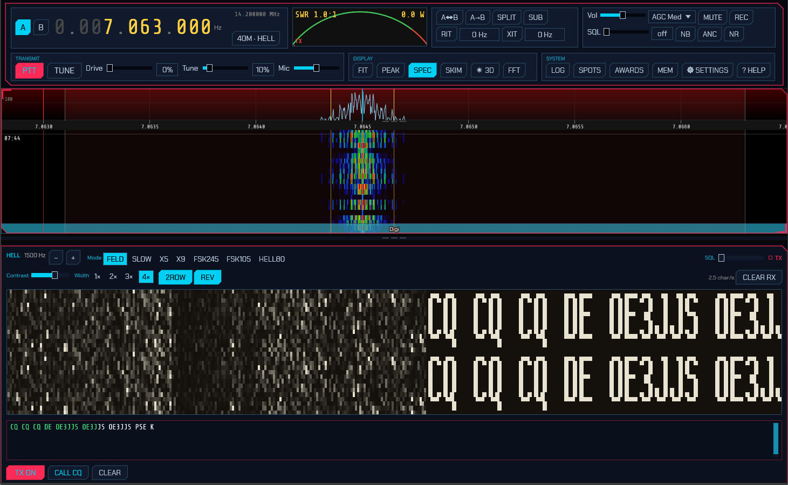Toggle SPLIT operation
This screenshot has width=788, height=485.
click(x=506, y=17)
